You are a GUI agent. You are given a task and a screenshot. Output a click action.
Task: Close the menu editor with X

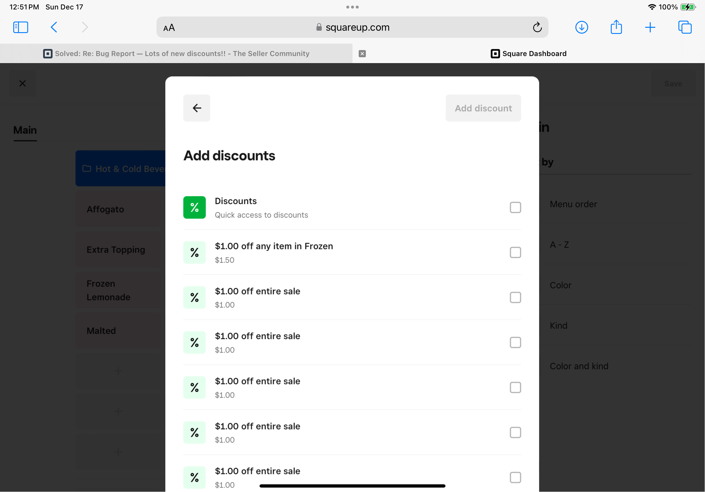pyautogui.click(x=22, y=83)
